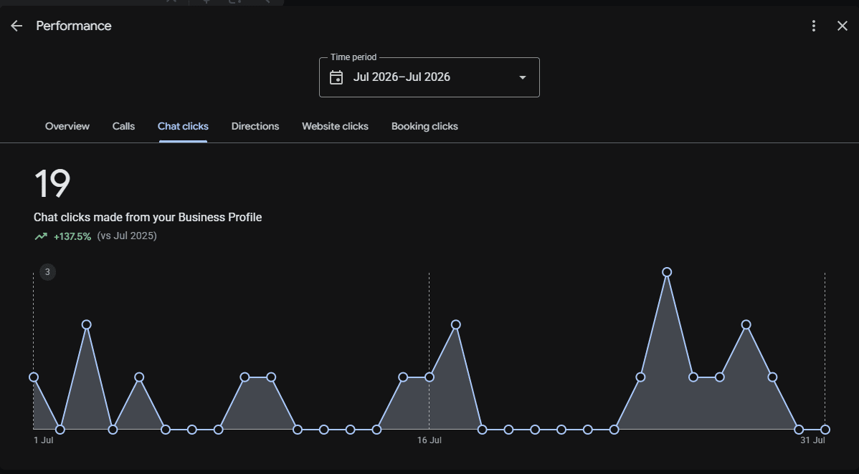Image resolution: width=859 pixels, height=474 pixels.
Task: Click the y-axis badge labeled 3
Action: (x=47, y=272)
